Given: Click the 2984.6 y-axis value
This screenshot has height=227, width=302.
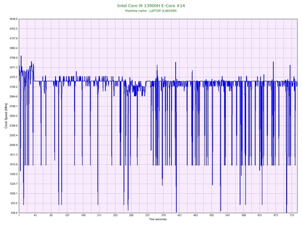Looking at the screenshot, I should [x=14, y=97].
